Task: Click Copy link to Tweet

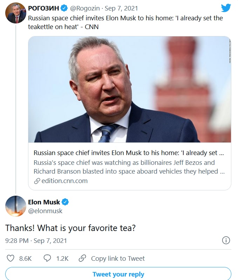Action: pyautogui.click(x=118, y=259)
